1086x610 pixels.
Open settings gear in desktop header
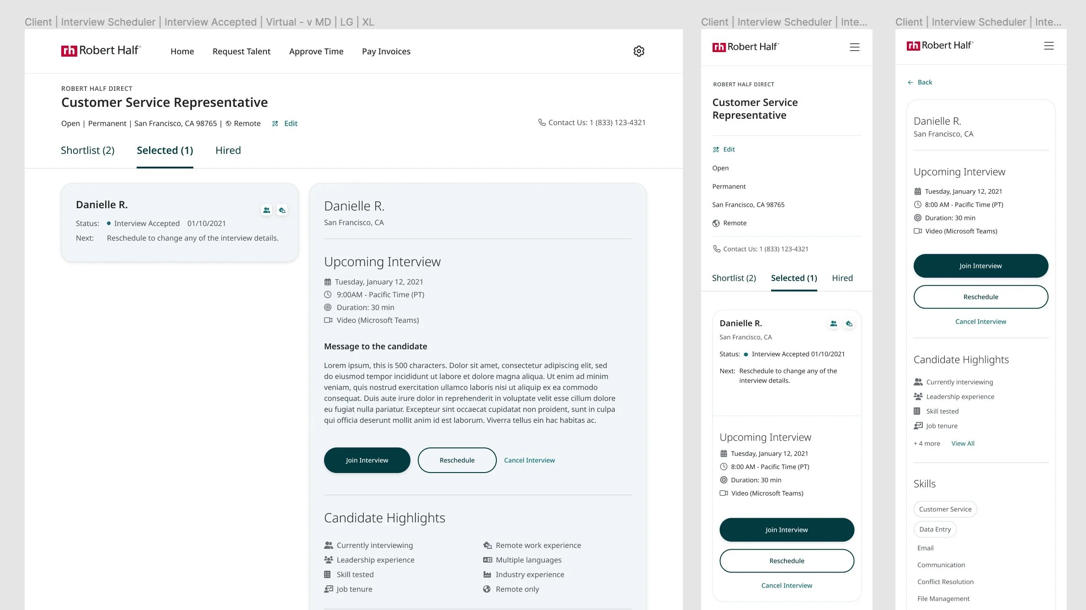[639, 51]
